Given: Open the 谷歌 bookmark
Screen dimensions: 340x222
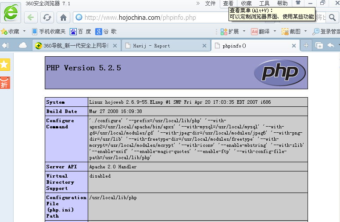Looking at the screenshot, I should coord(106,32).
